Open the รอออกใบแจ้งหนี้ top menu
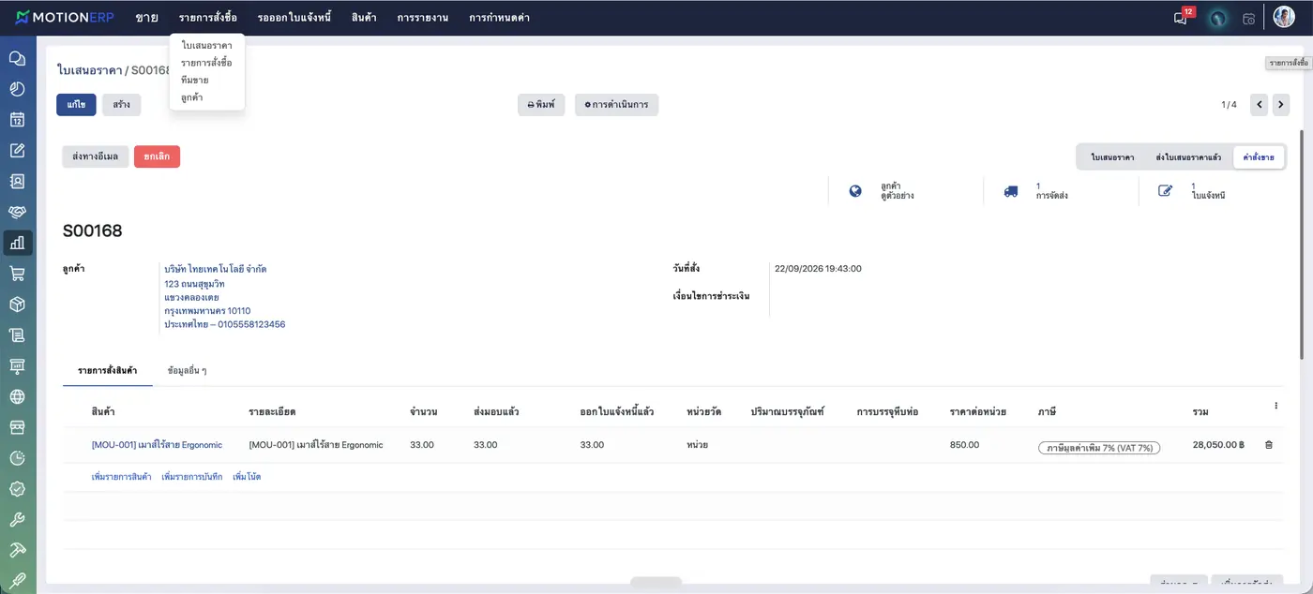1313x594 pixels. pyautogui.click(x=294, y=18)
